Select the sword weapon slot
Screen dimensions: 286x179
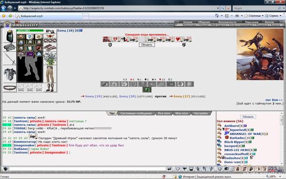pyautogui.click(x=10, y=59)
